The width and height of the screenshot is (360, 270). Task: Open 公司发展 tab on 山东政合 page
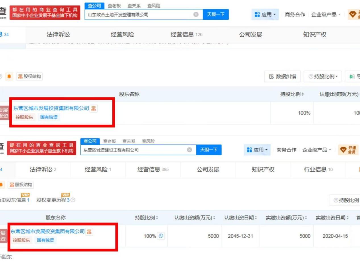[x=251, y=35]
